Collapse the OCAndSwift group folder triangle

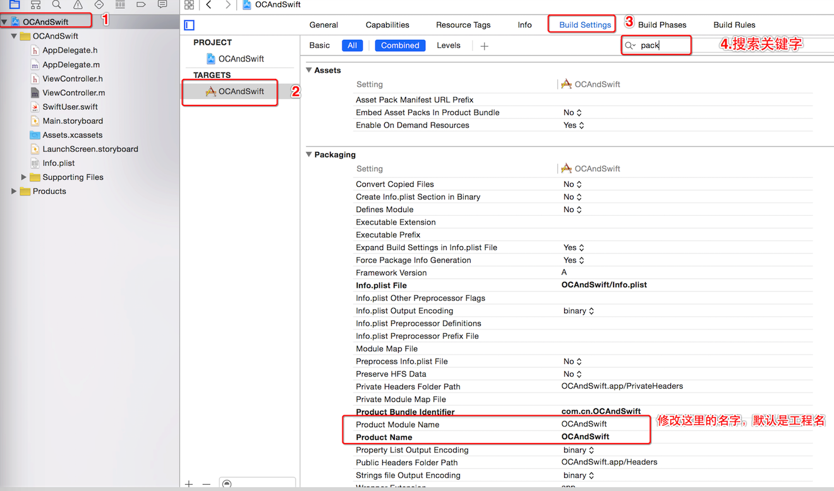tap(14, 37)
